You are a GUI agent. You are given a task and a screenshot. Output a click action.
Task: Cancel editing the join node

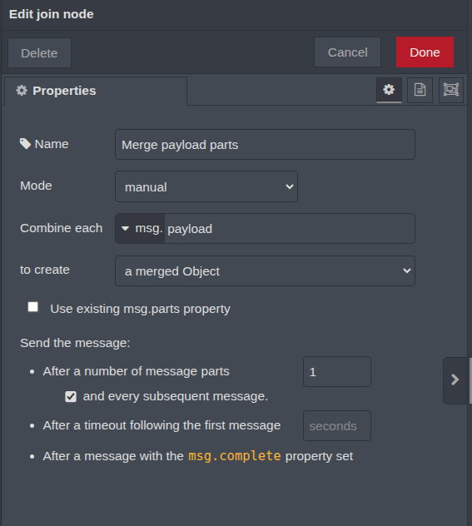click(347, 52)
